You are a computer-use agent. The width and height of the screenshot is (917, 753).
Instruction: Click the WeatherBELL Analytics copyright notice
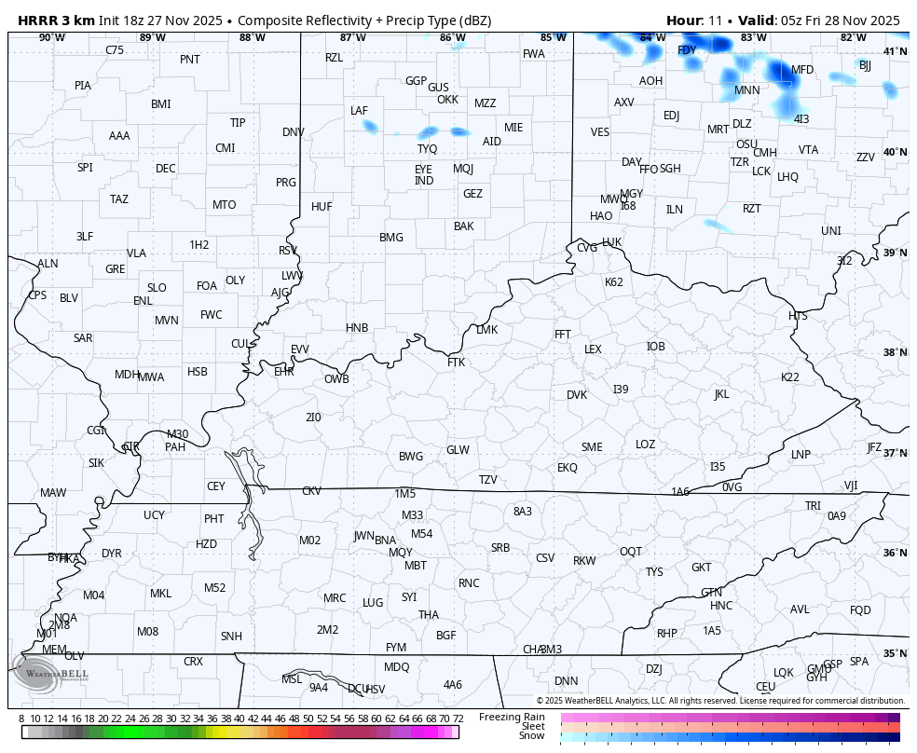point(719,701)
